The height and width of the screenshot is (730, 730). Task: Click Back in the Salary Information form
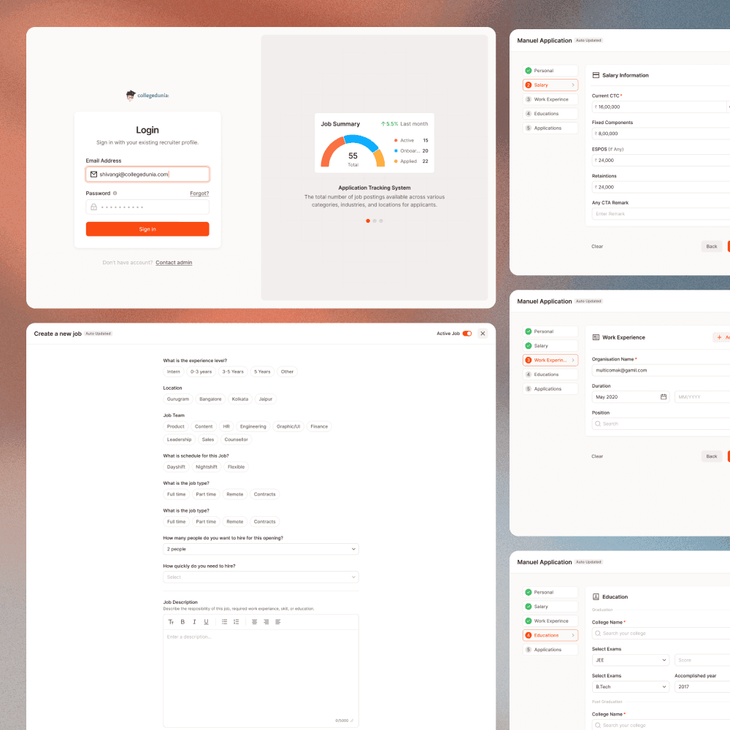(711, 246)
